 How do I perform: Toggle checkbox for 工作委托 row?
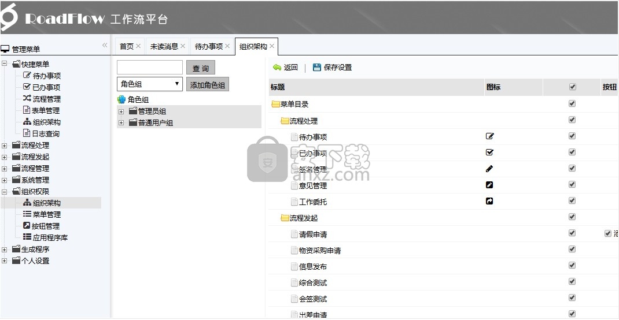click(x=572, y=200)
